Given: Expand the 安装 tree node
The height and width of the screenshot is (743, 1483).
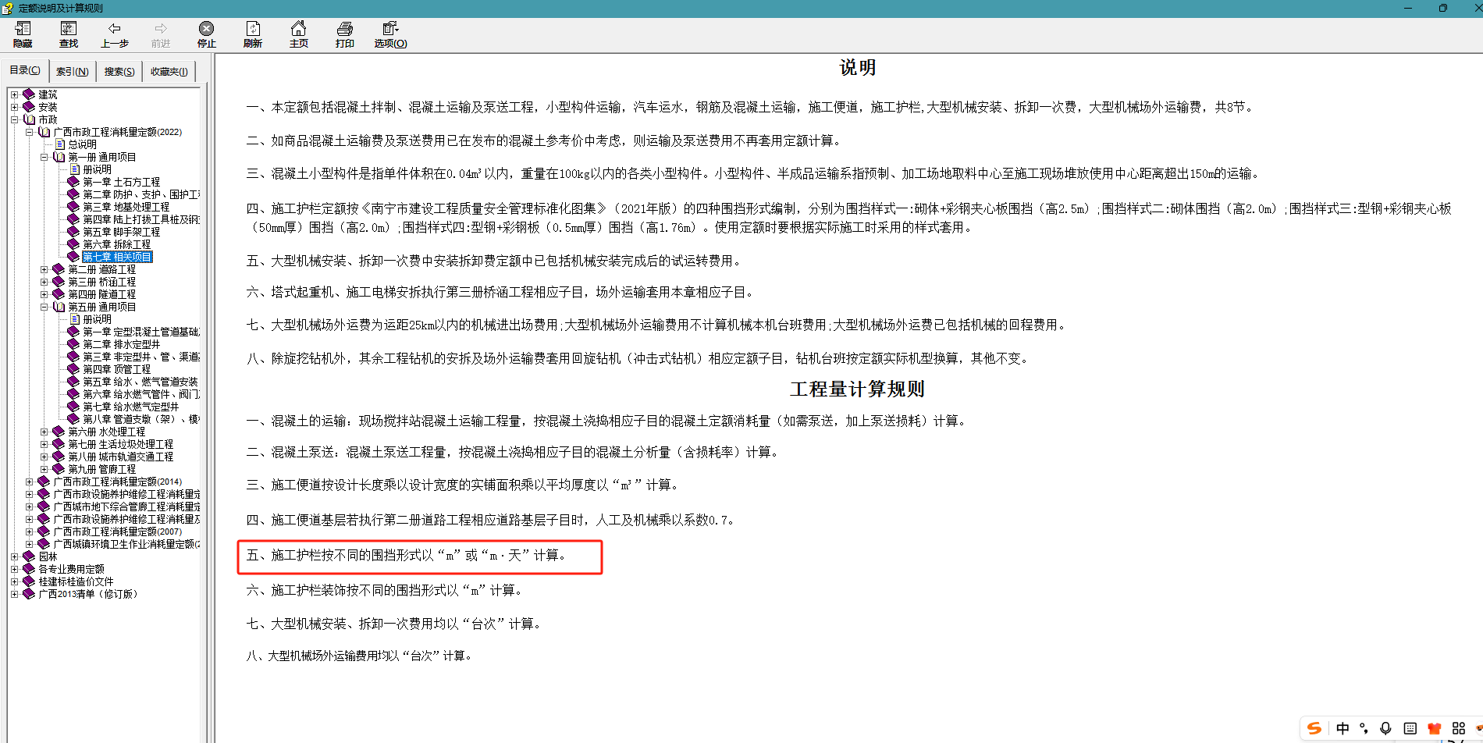Looking at the screenshot, I should click(x=14, y=107).
